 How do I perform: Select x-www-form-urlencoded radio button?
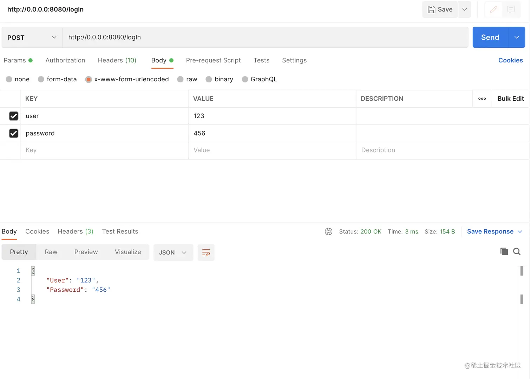pos(88,79)
